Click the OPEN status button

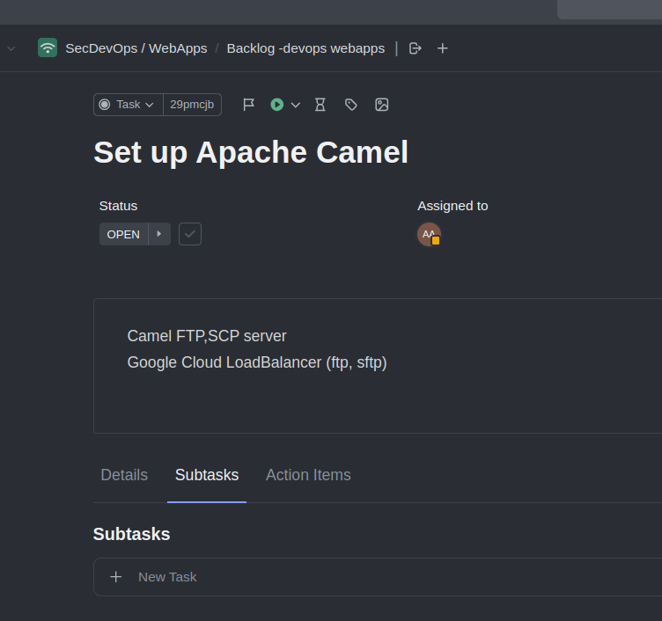pos(123,234)
